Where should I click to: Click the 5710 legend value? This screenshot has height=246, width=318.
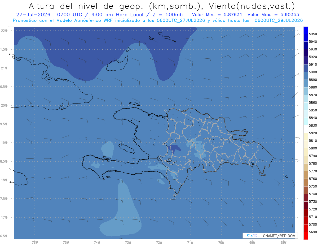click(x=313, y=217)
